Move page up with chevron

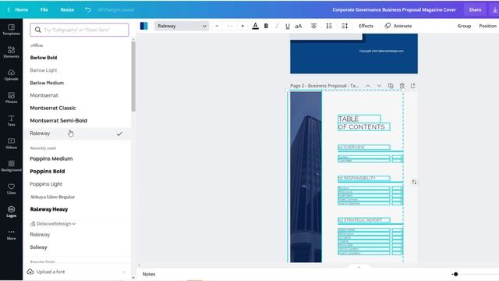click(x=367, y=86)
